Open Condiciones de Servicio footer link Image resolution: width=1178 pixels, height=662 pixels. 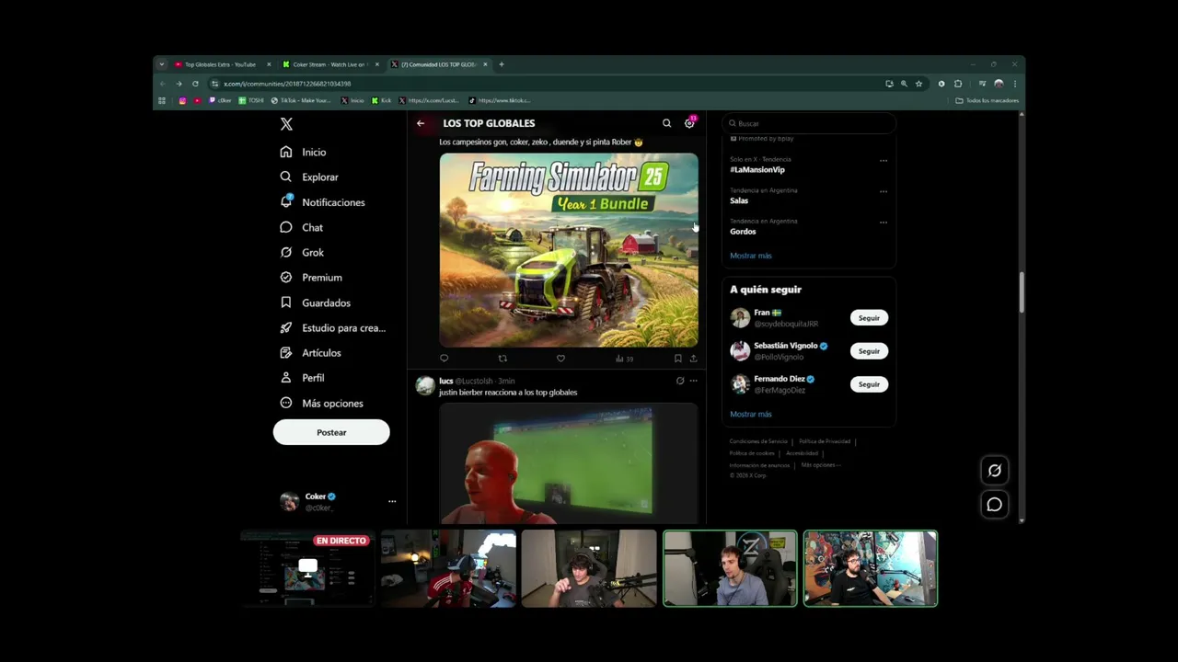pos(758,441)
